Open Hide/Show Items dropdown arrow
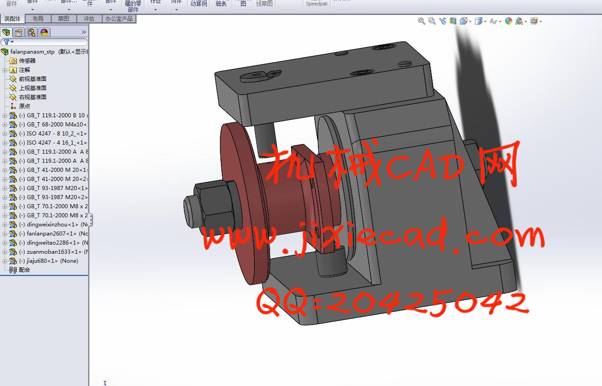The height and width of the screenshot is (386, 602). click(x=500, y=21)
